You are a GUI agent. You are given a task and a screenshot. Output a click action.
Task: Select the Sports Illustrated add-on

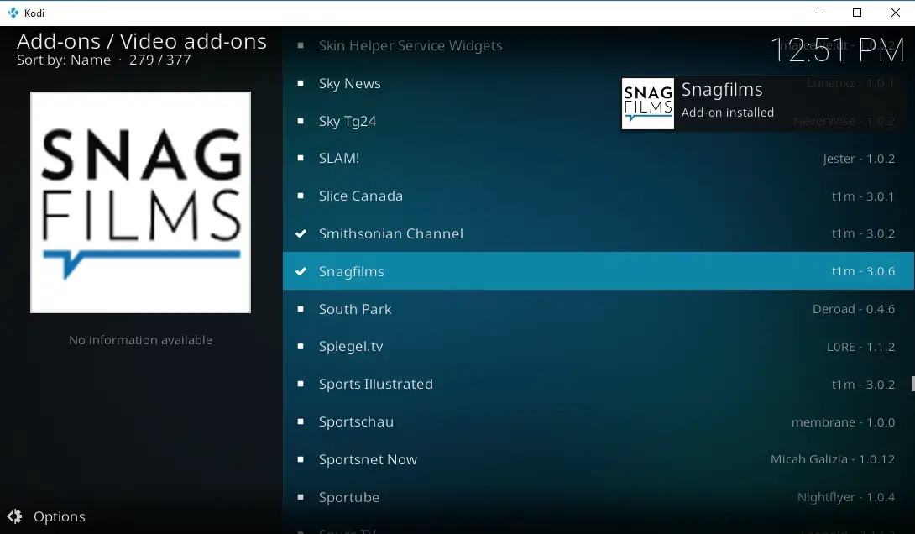[599, 384]
